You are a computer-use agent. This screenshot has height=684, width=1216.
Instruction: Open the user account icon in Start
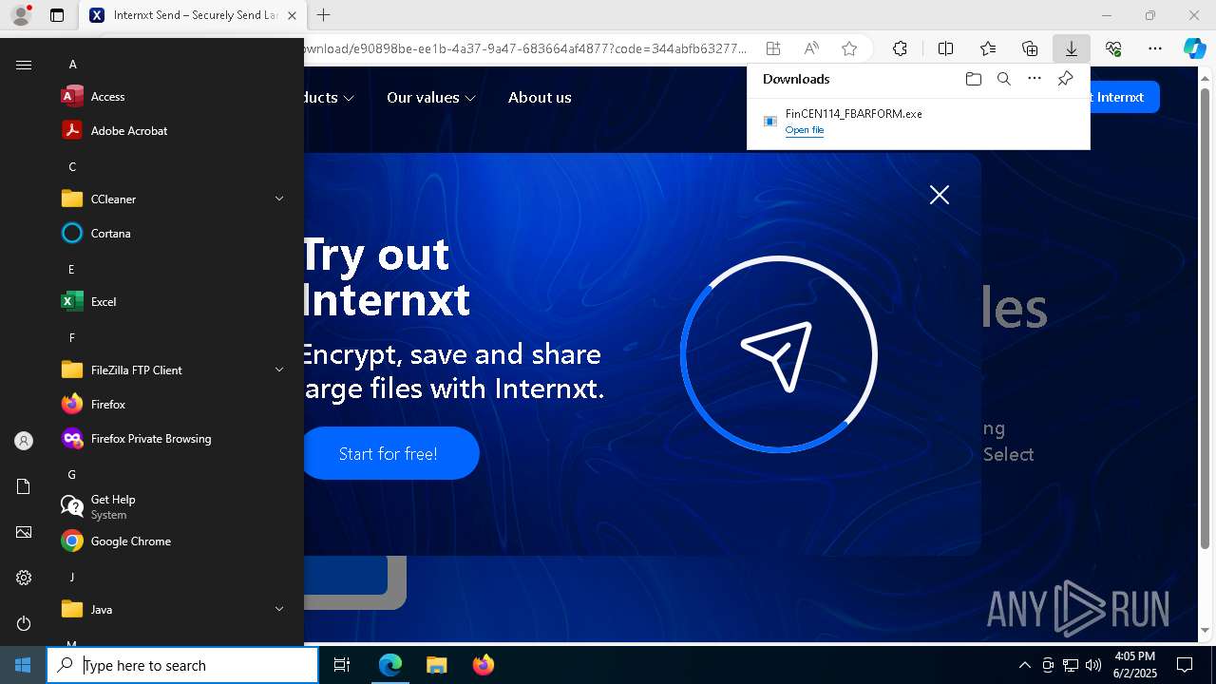(24, 441)
